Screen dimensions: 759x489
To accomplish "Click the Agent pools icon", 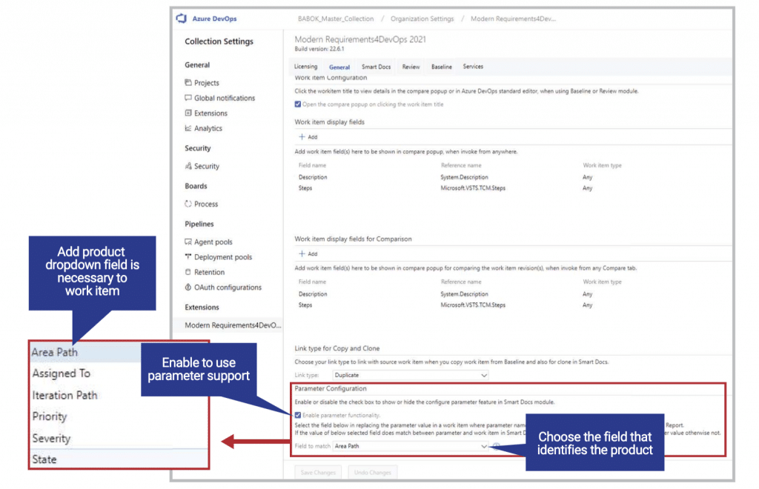I will [x=188, y=242].
